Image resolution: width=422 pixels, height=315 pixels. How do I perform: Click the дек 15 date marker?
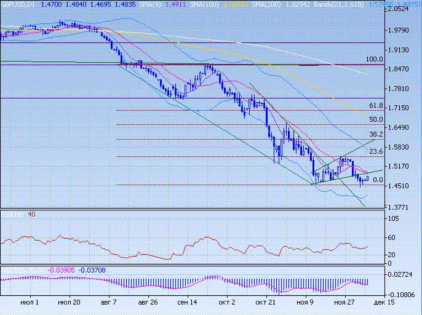(x=380, y=303)
